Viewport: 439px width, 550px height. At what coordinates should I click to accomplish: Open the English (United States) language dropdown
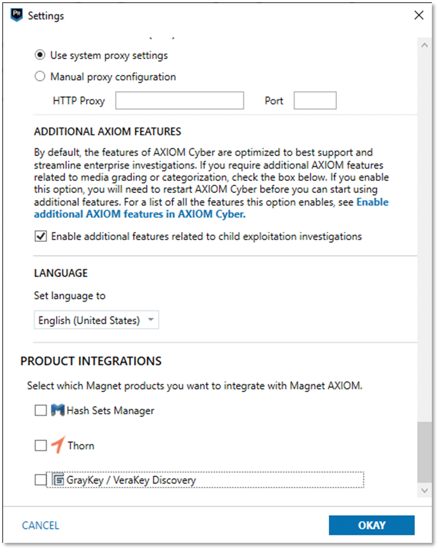point(97,320)
